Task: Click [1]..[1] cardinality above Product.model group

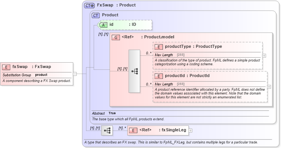Action: pyautogui.click(x=103, y=34)
